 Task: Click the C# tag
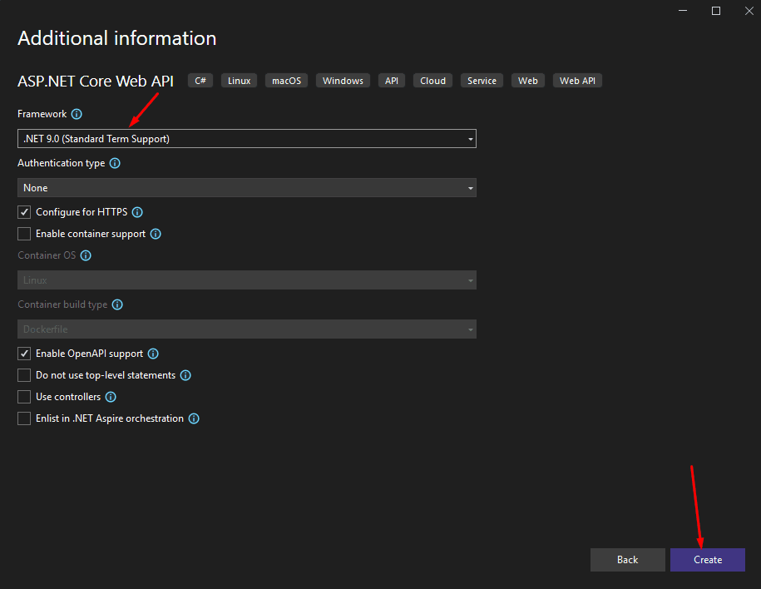(200, 81)
